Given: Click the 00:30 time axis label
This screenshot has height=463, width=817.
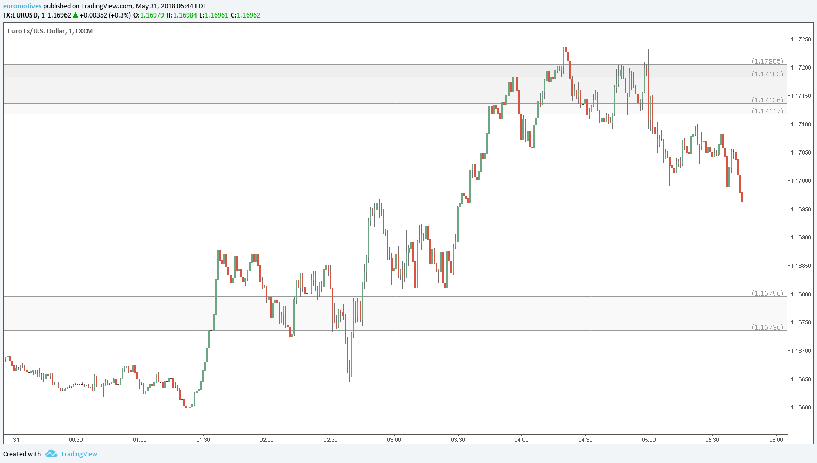Looking at the screenshot, I should [76, 440].
